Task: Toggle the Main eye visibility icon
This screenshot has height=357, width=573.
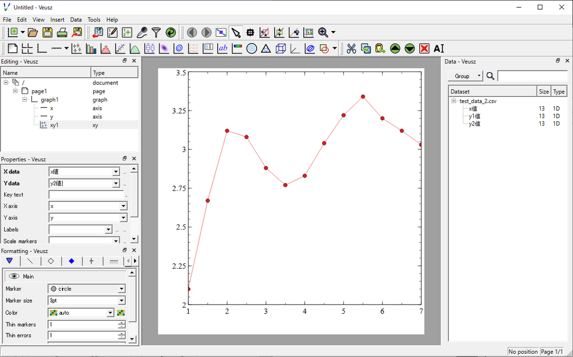Action: click(x=14, y=276)
